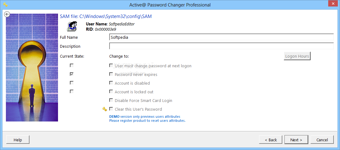
Task: Click current state checkbox for Account is locked out
Action: (72, 91)
